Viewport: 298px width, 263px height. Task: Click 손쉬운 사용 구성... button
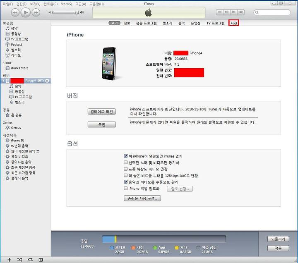coord(142,198)
